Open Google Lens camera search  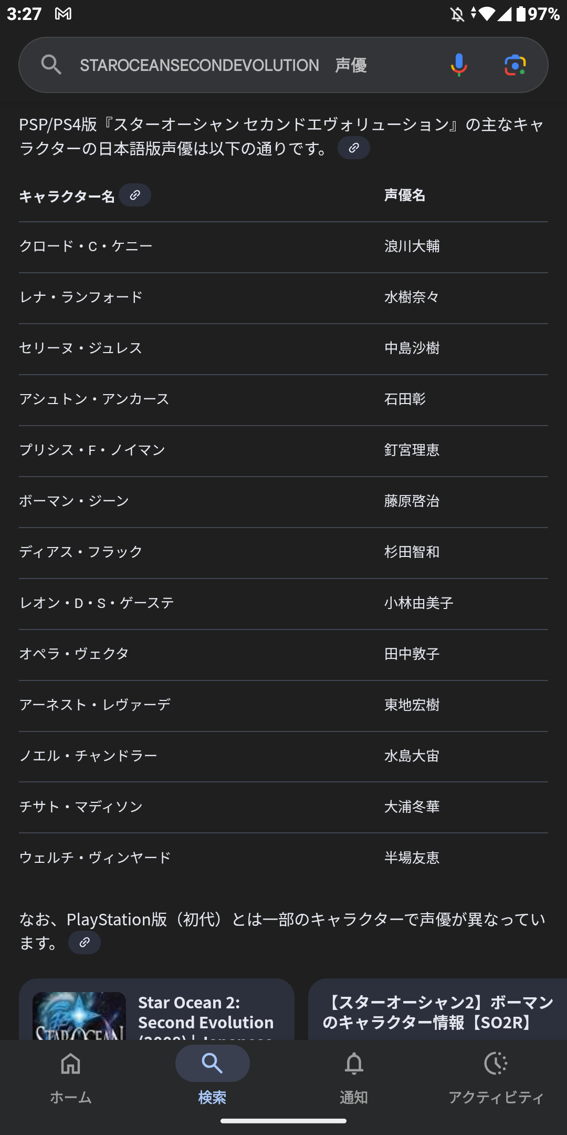click(x=515, y=65)
